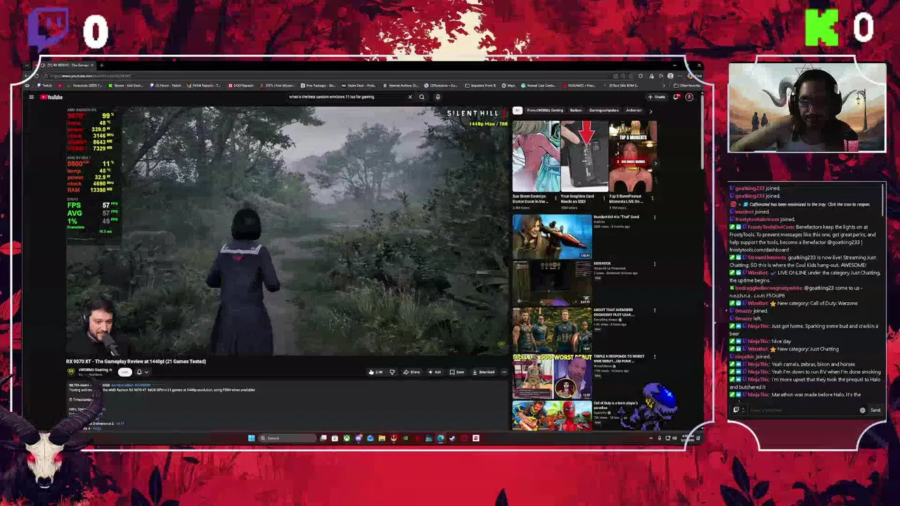900x506 pixels.
Task: Open the BIOSHOCK video thumbnail
Action: 552,283
